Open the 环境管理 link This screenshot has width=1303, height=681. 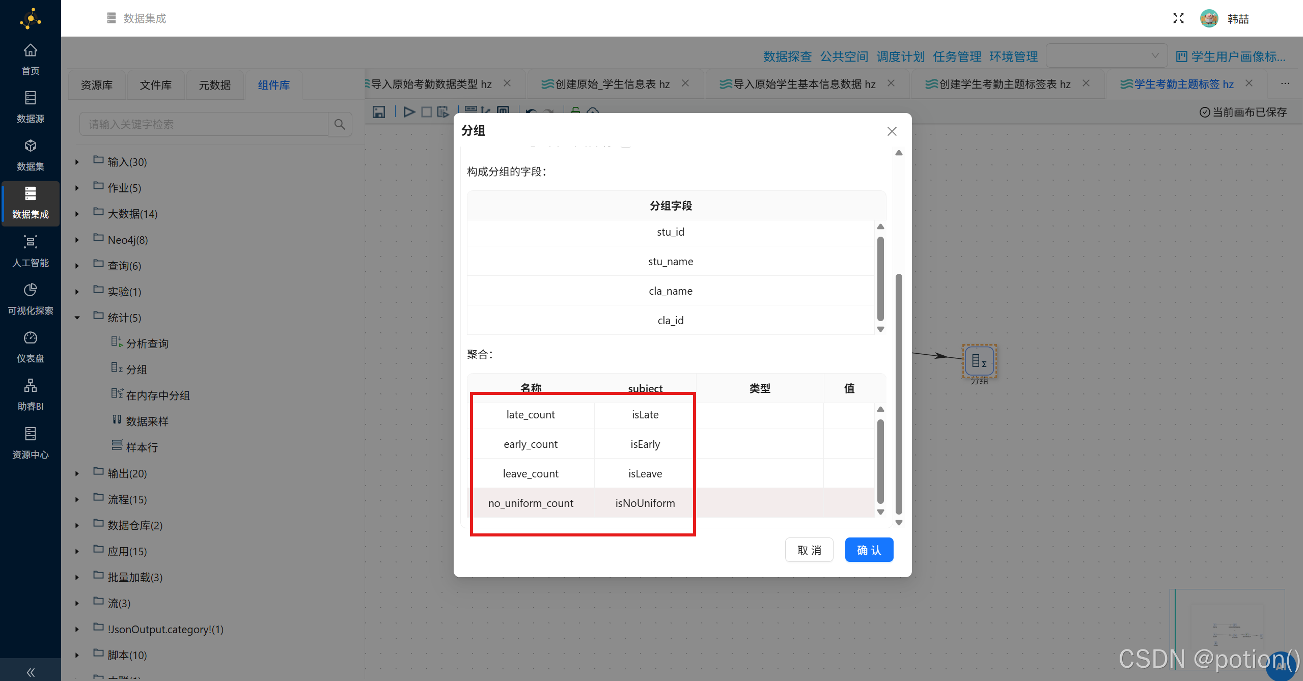tap(1013, 56)
